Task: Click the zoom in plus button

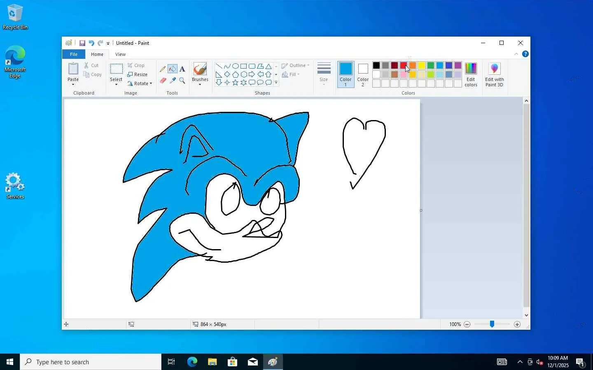Action: (x=517, y=324)
